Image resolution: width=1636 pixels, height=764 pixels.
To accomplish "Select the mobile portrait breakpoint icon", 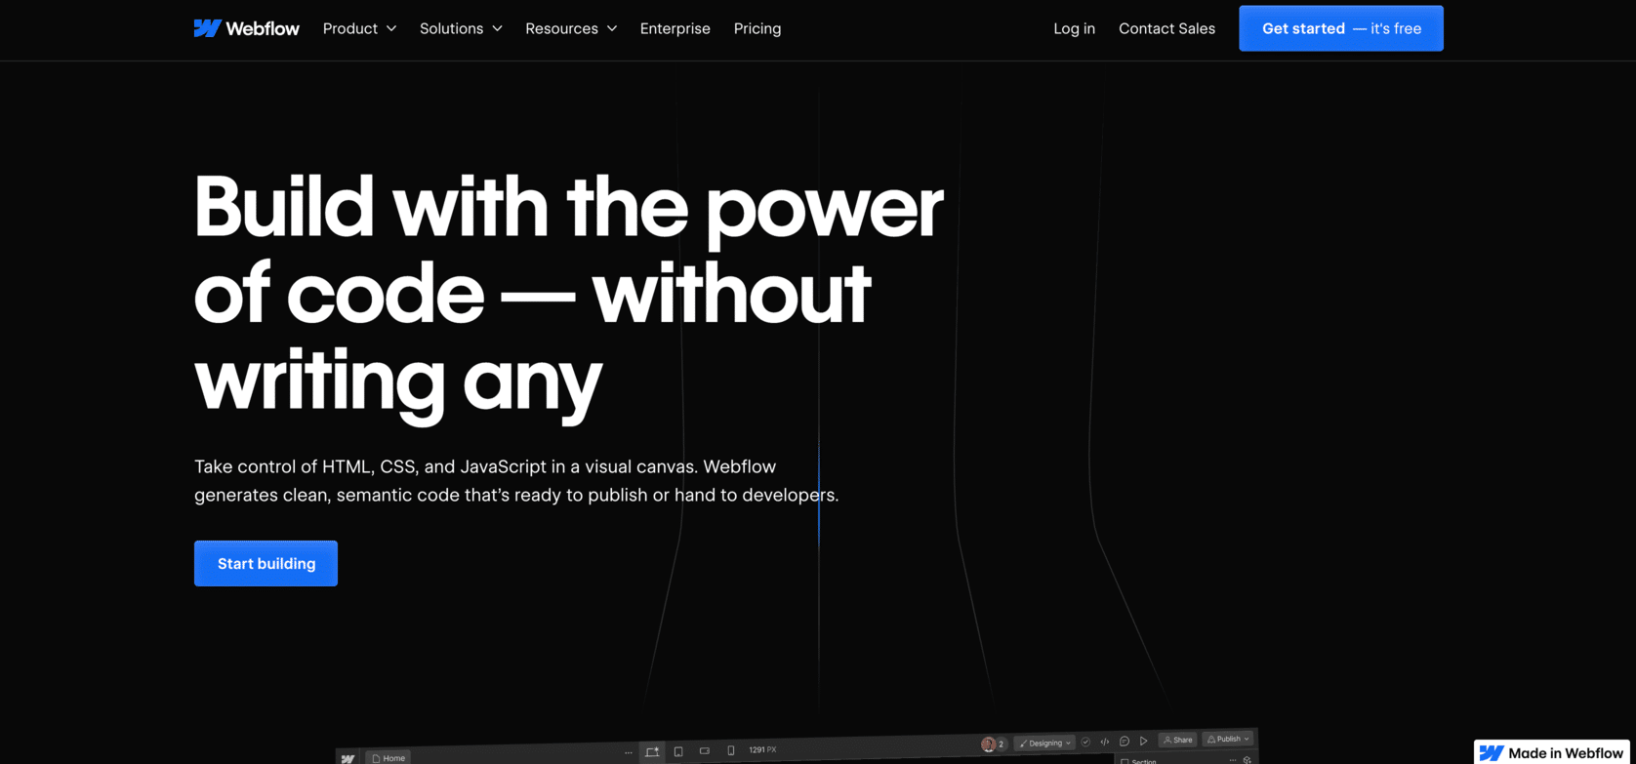I will [x=731, y=750].
